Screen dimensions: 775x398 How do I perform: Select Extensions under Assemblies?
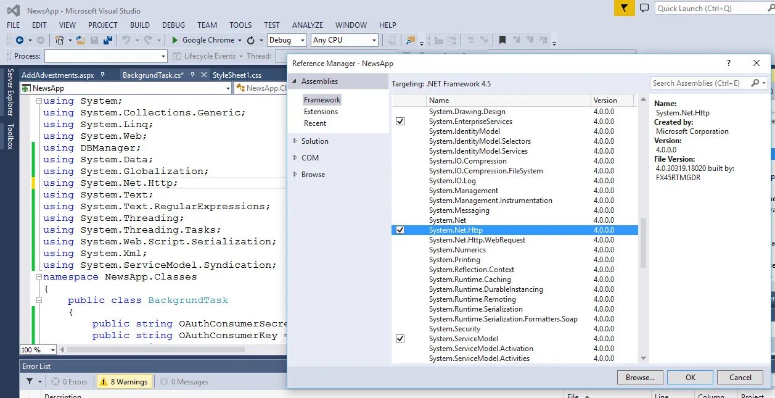pos(321,112)
